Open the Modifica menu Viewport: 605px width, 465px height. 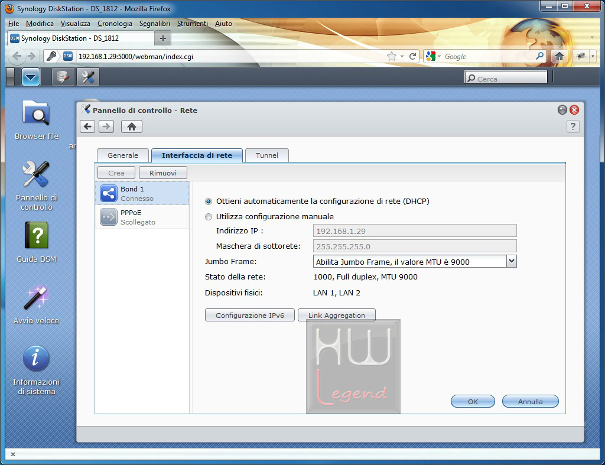click(40, 24)
